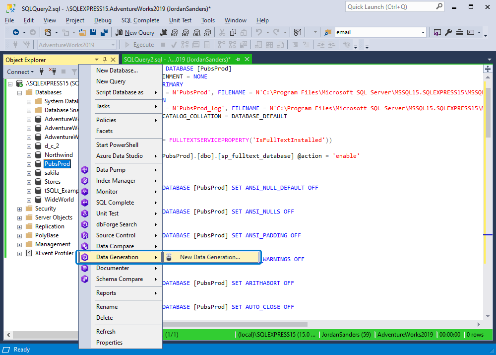Screen dimensions: 496x355
Task: Select the Stores database in the tree
Action: coord(53,182)
